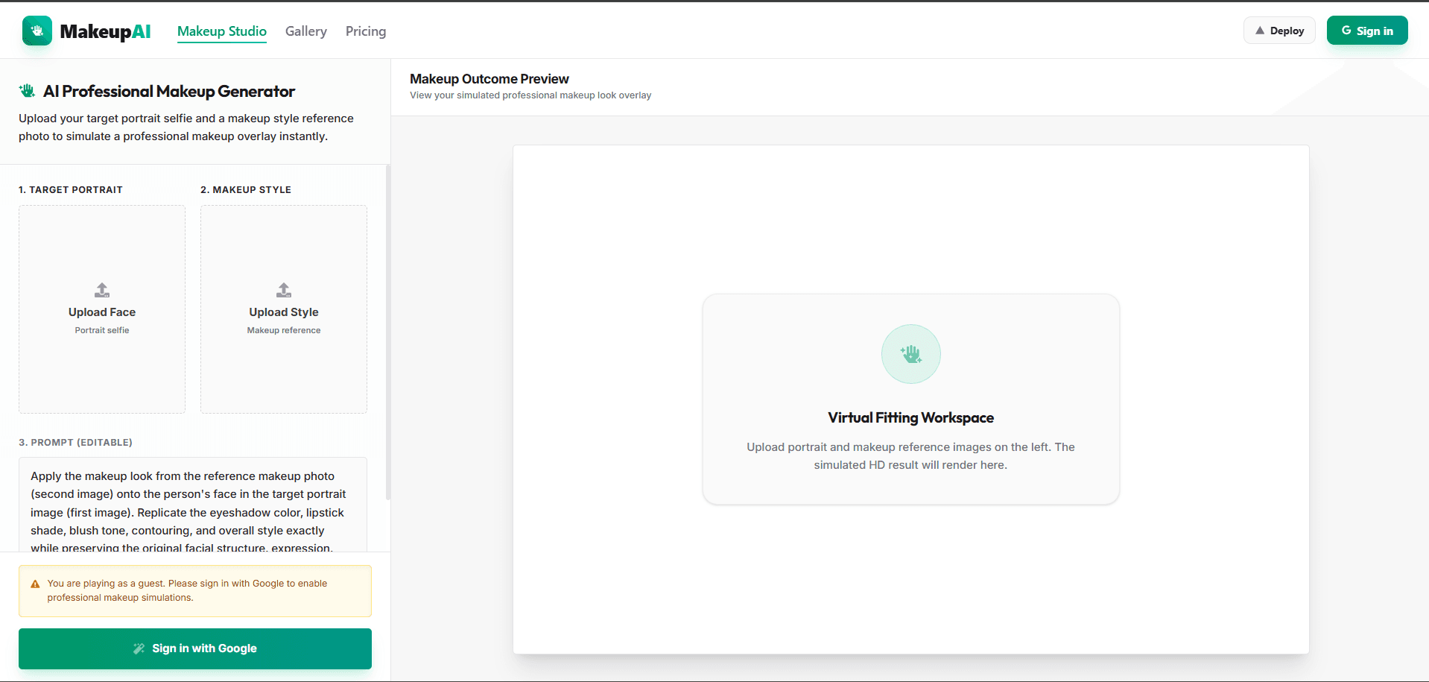The image size is (1429, 682).
Task: Click the MakeupAI brand name text
Action: 105,31
